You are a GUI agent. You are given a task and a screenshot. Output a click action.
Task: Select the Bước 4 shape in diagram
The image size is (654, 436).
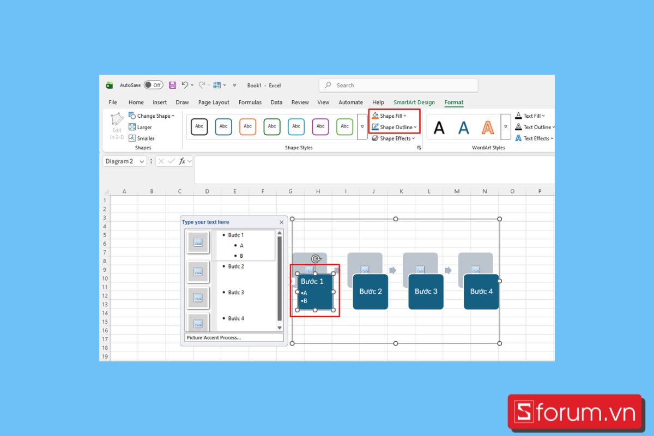482,292
